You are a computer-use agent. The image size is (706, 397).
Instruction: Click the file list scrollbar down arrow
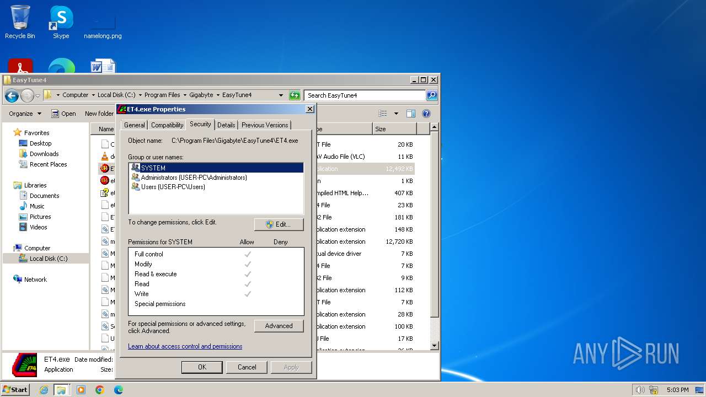(434, 346)
